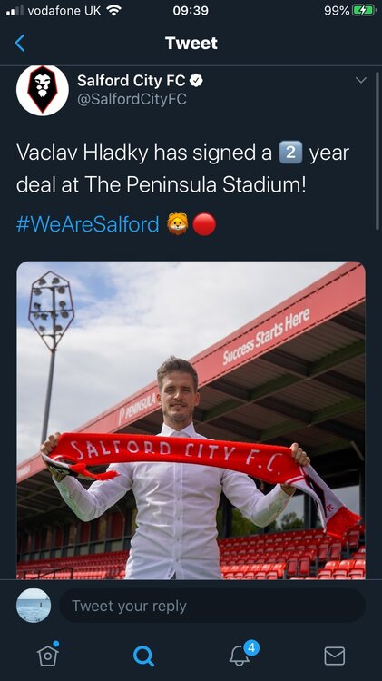Open the #WeAreSalford hashtag
The height and width of the screenshot is (681, 382).
pyautogui.click(x=88, y=224)
